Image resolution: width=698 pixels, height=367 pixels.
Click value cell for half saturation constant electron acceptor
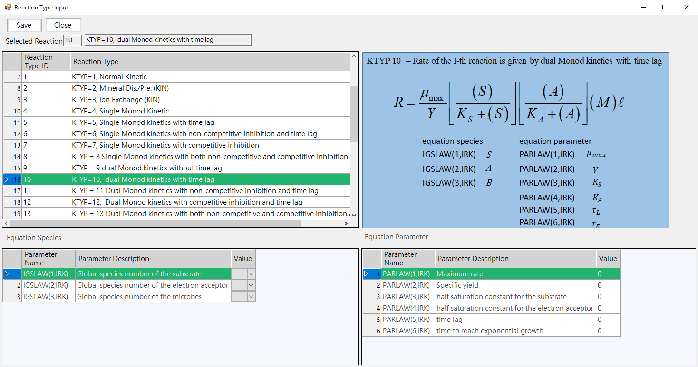[x=608, y=308]
